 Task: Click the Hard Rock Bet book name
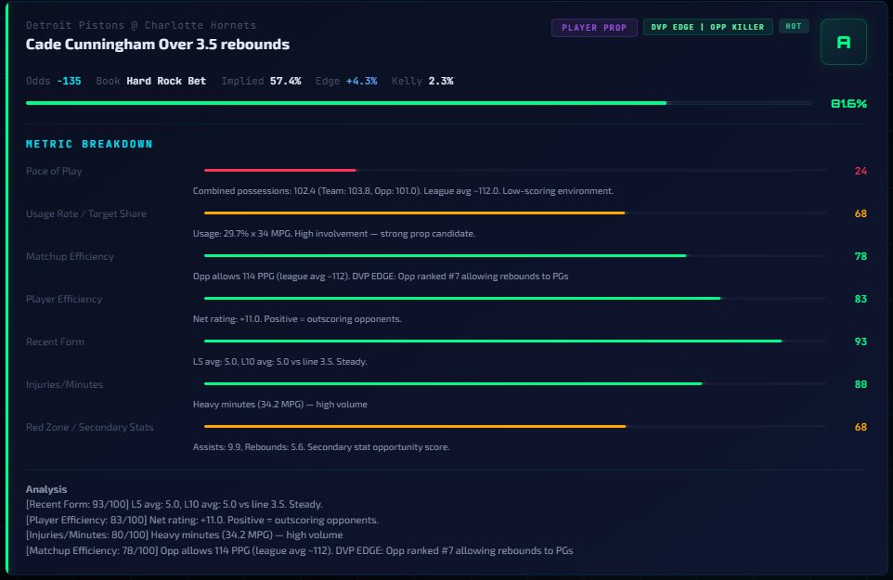(x=166, y=81)
